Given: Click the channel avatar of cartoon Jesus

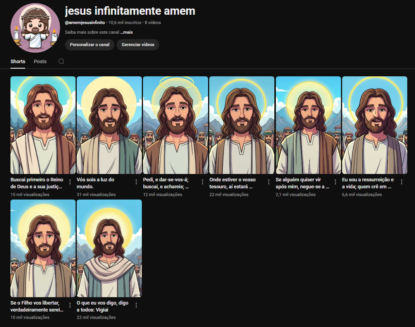Looking at the screenshot, I should (x=35, y=28).
